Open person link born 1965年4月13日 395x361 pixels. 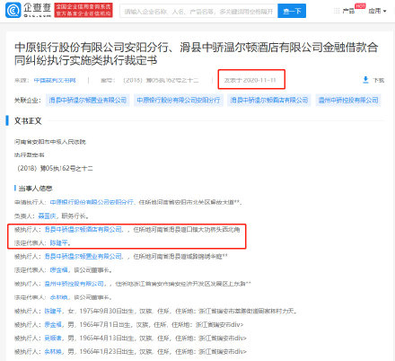[x=53, y=338]
